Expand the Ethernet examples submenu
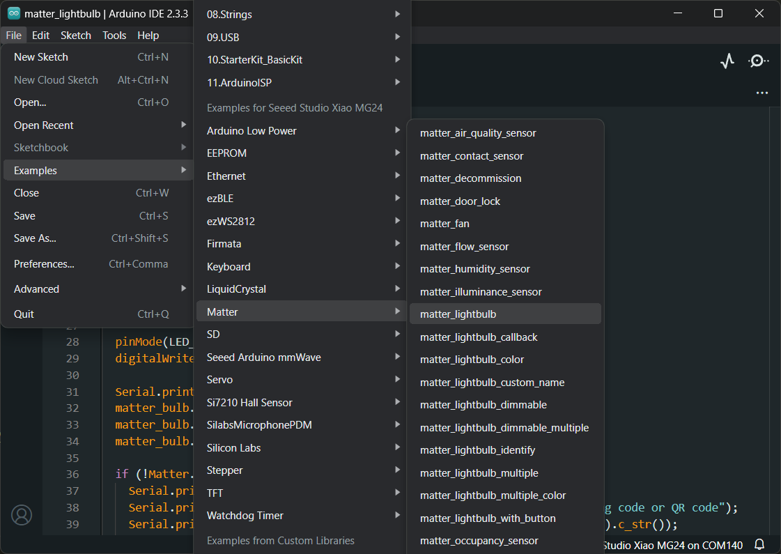The height and width of the screenshot is (554, 781). (x=302, y=176)
